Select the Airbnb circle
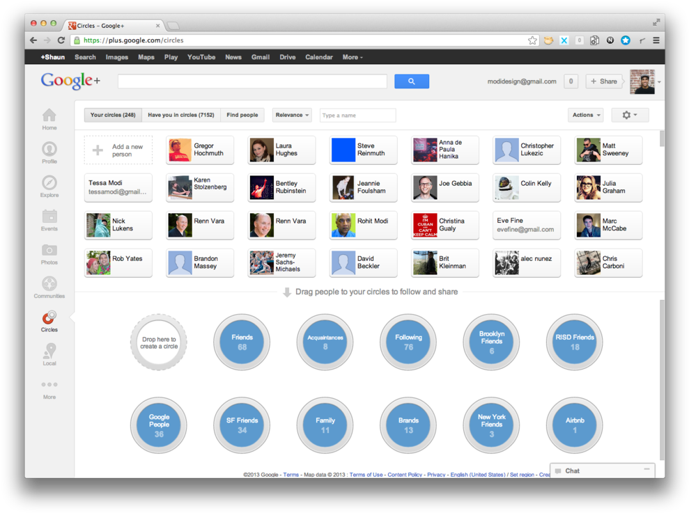Image resolution: width=689 pixels, height=513 pixels. click(x=574, y=425)
